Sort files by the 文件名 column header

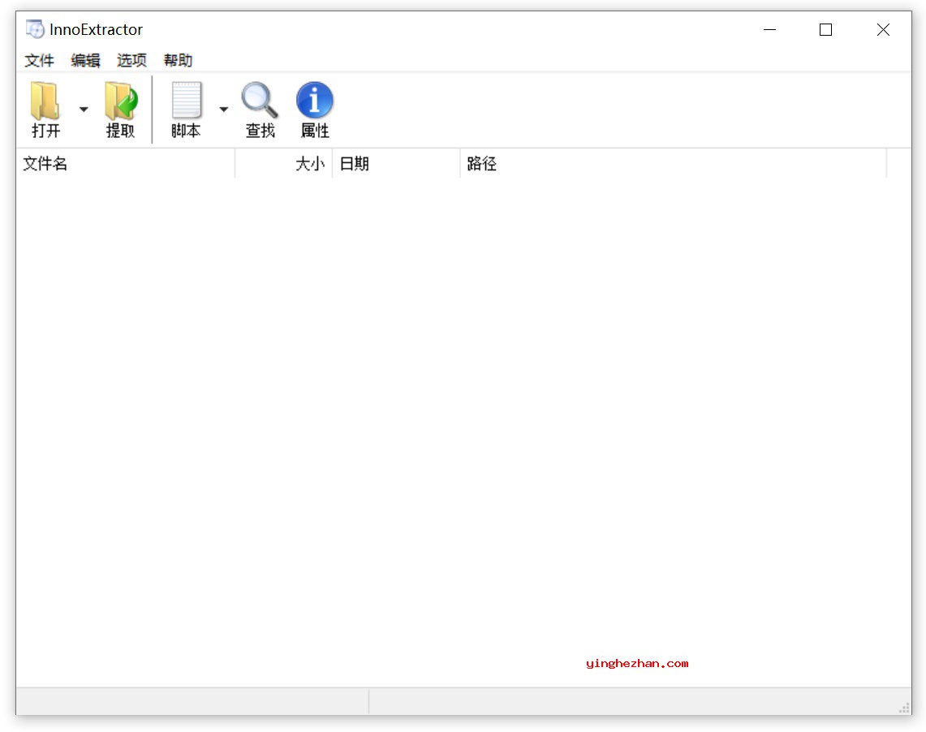[x=45, y=163]
